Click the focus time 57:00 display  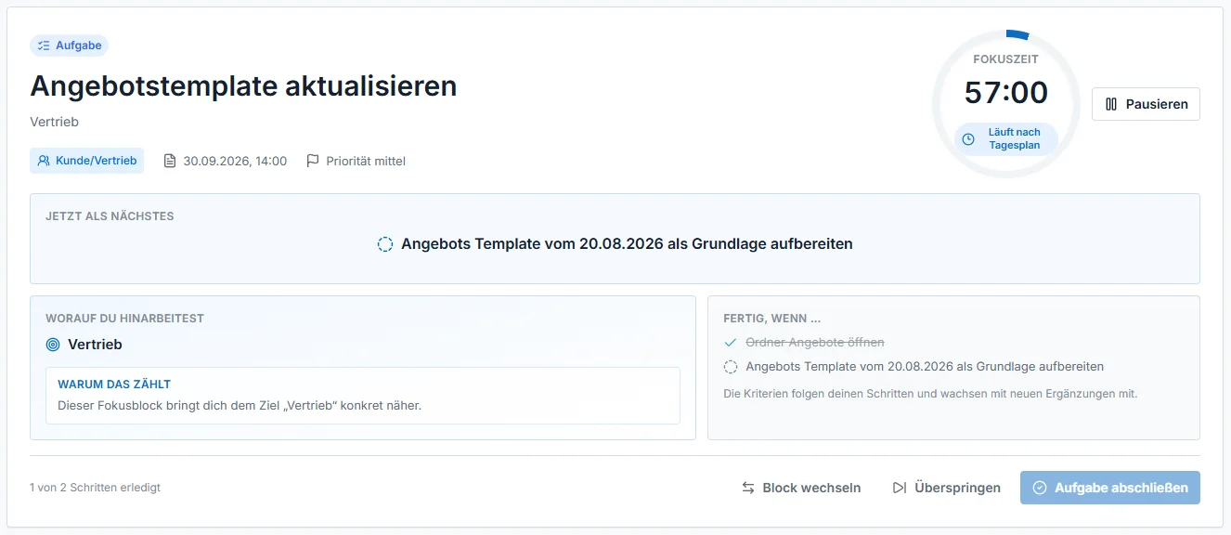click(1006, 93)
